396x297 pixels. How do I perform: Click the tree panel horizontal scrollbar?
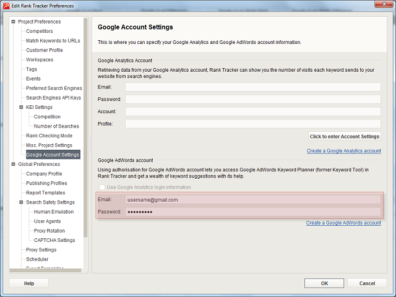pos(45,270)
